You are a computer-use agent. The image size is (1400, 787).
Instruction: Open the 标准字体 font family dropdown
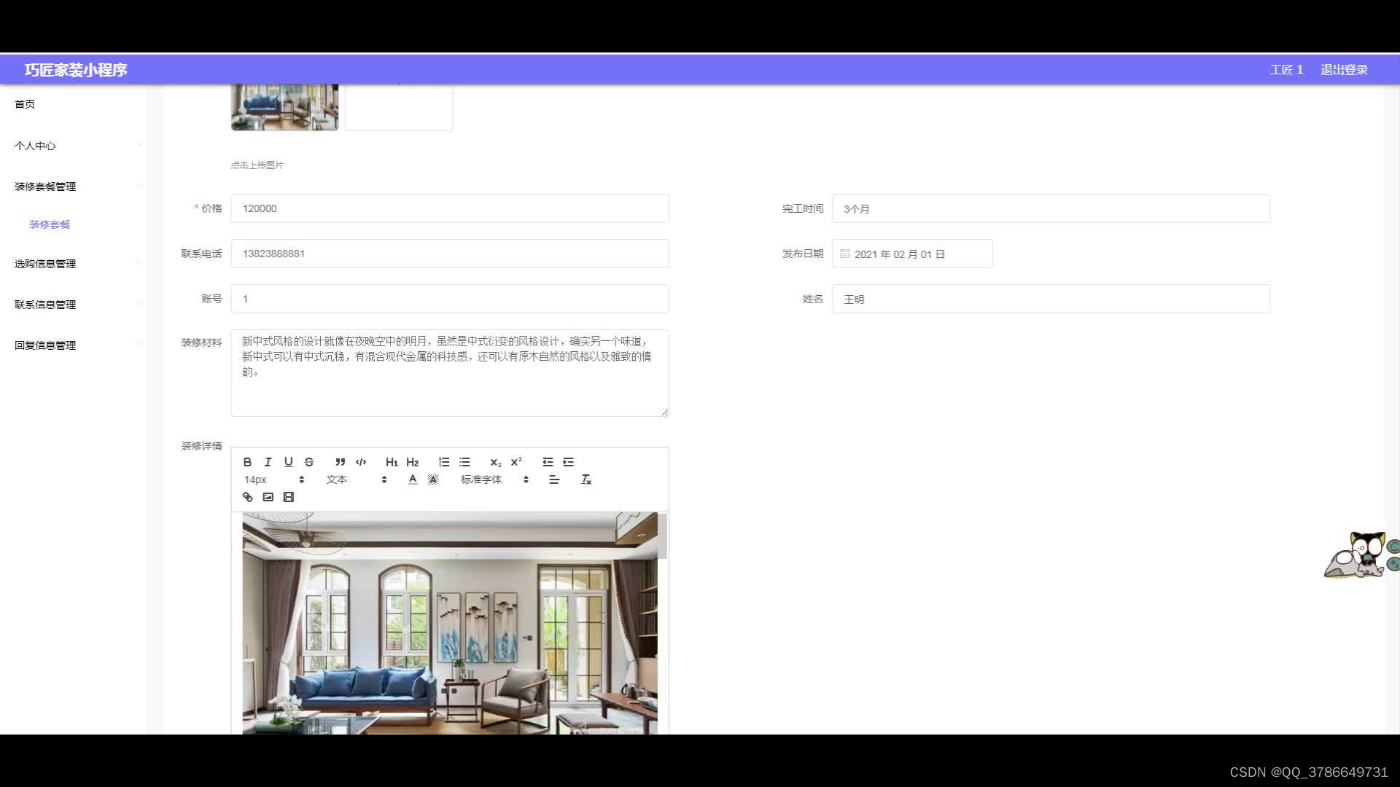coord(494,479)
